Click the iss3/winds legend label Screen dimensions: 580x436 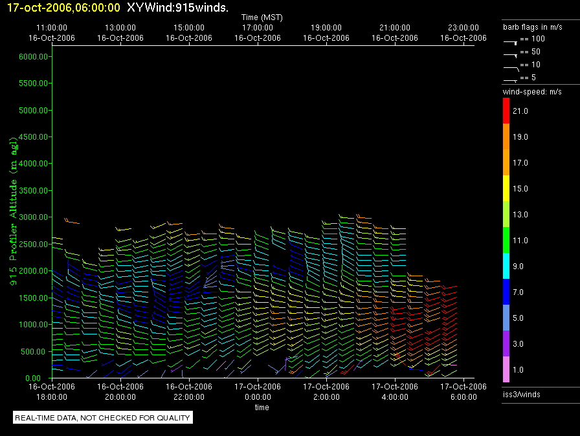tap(521, 394)
